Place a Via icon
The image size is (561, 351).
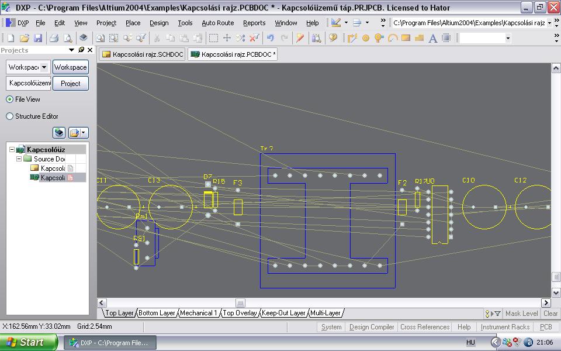point(379,37)
